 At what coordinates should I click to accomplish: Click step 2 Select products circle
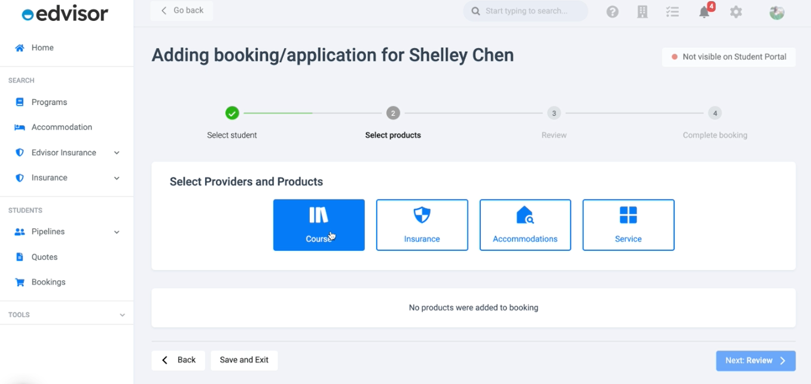click(393, 113)
